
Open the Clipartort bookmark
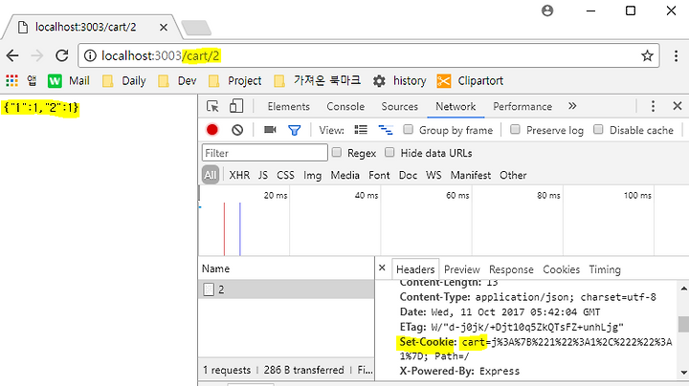point(470,80)
